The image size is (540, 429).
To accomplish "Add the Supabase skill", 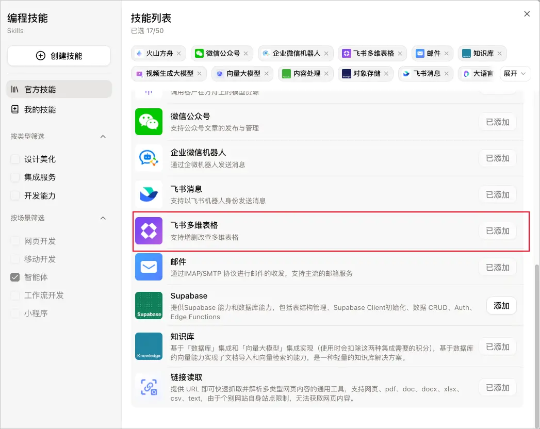I will click(x=501, y=305).
